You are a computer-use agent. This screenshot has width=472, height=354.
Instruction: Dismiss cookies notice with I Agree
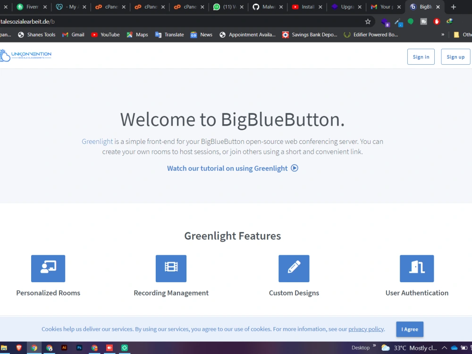point(409,329)
